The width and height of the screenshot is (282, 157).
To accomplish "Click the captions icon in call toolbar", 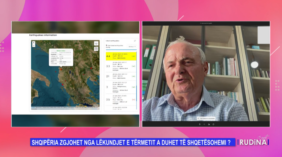I will click(204, 124).
